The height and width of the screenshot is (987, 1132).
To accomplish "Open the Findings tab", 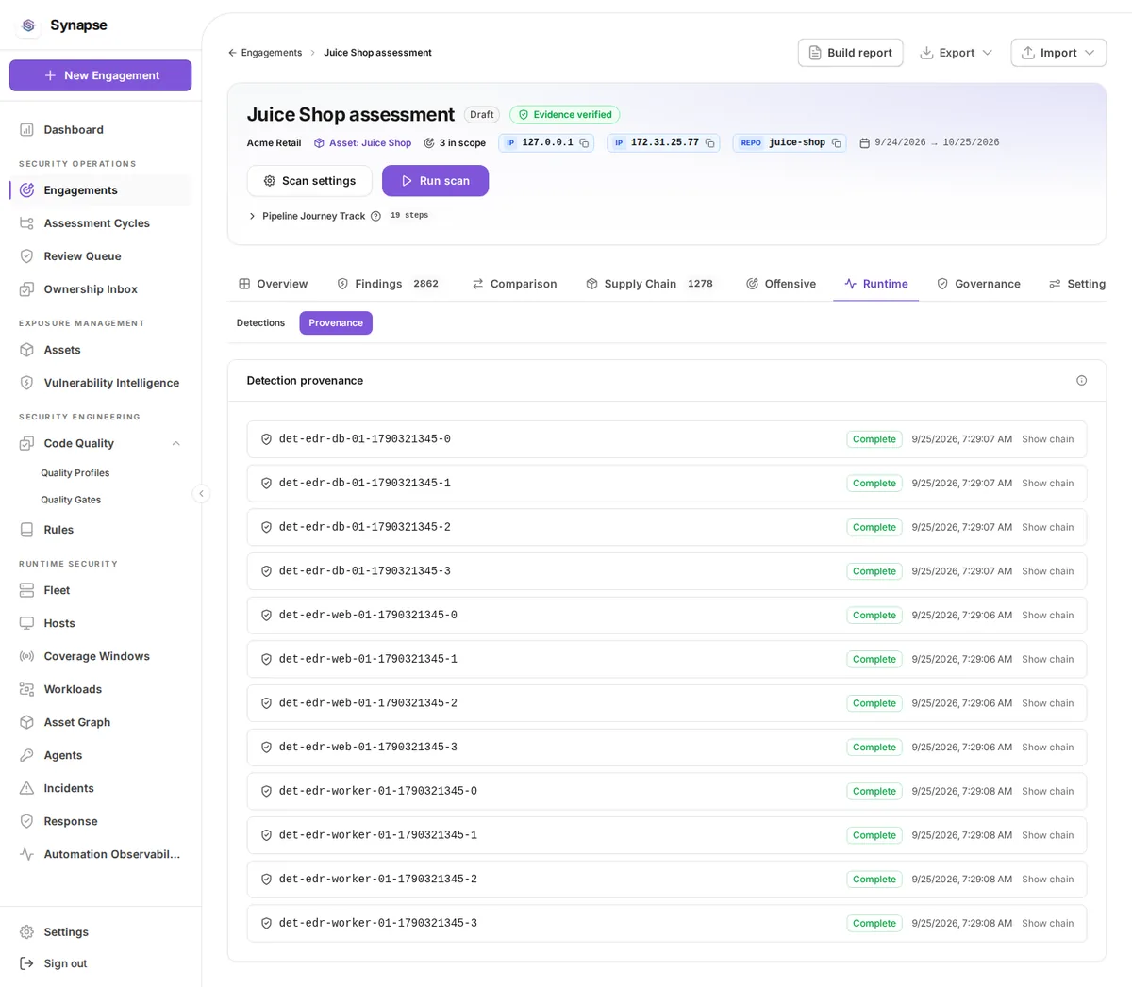I will point(387,284).
